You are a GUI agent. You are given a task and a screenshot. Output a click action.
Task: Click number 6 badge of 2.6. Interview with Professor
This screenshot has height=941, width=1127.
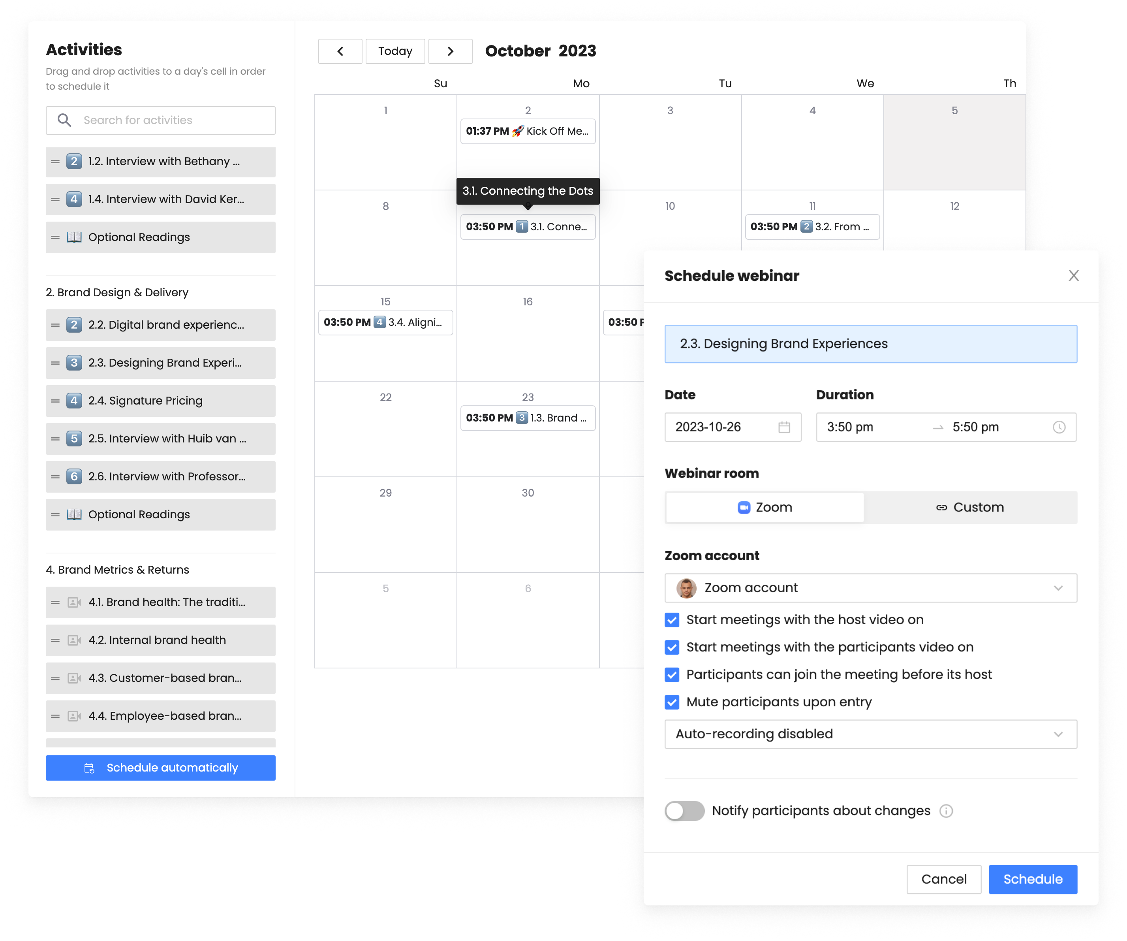(x=74, y=477)
